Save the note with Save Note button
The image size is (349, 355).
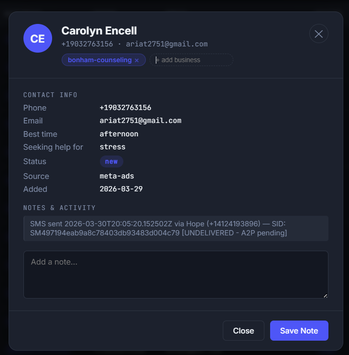pyautogui.click(x=299, y=331)
